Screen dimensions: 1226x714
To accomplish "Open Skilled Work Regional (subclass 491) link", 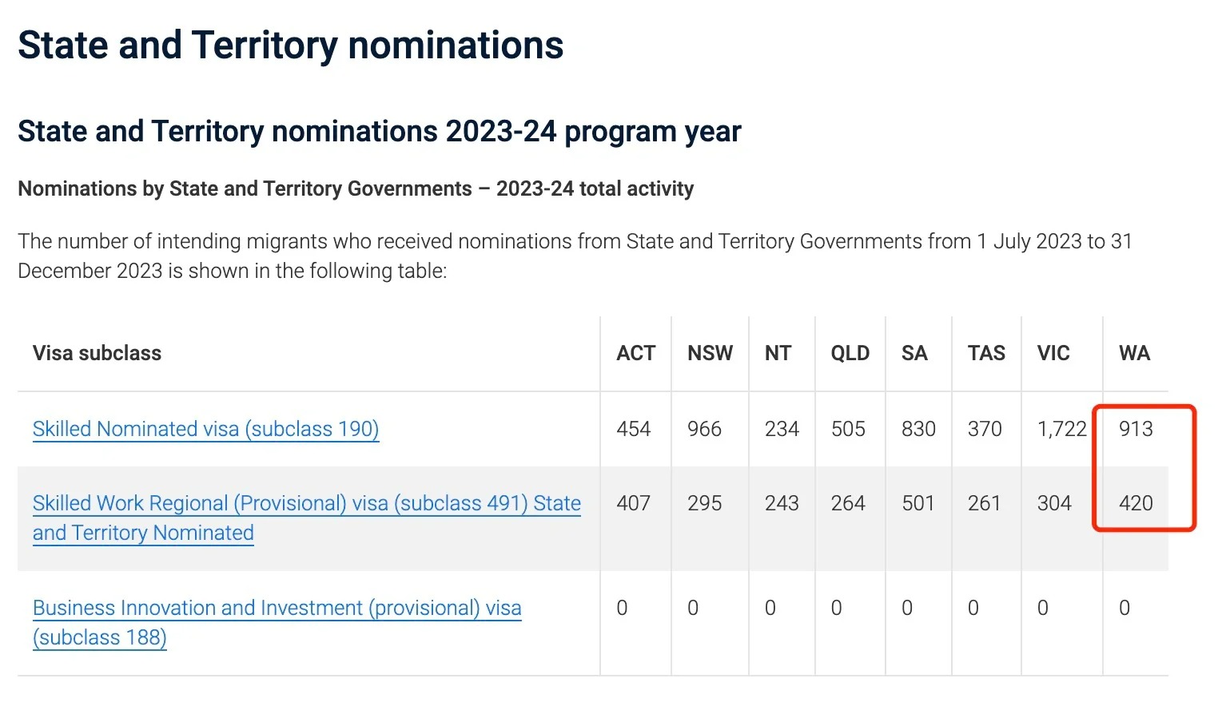I will point(306,518).
